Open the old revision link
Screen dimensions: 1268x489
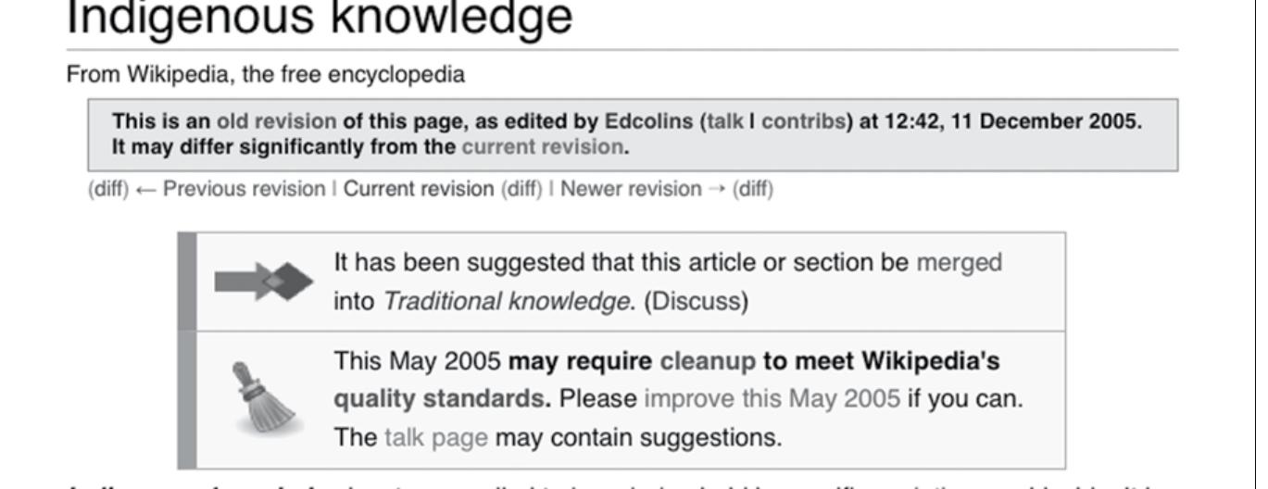pos(276,121)
